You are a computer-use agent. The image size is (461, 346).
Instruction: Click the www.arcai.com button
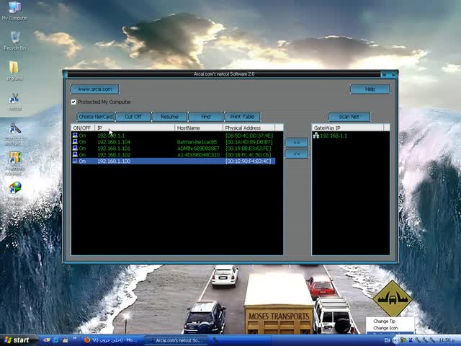pos(94,89)
